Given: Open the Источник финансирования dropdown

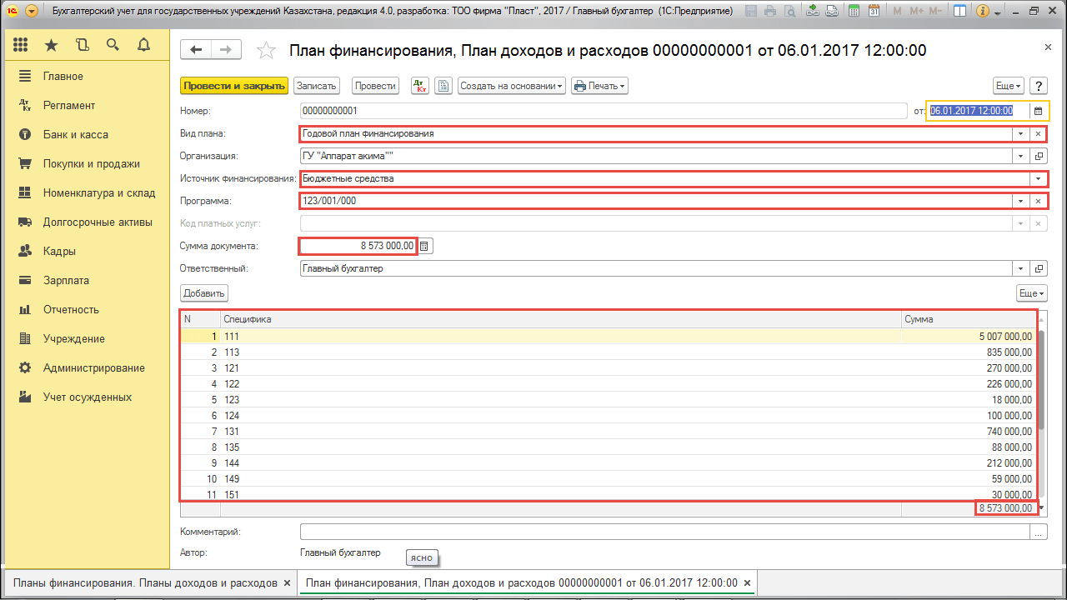Looking at the screenshot, I should point(1039,177).
